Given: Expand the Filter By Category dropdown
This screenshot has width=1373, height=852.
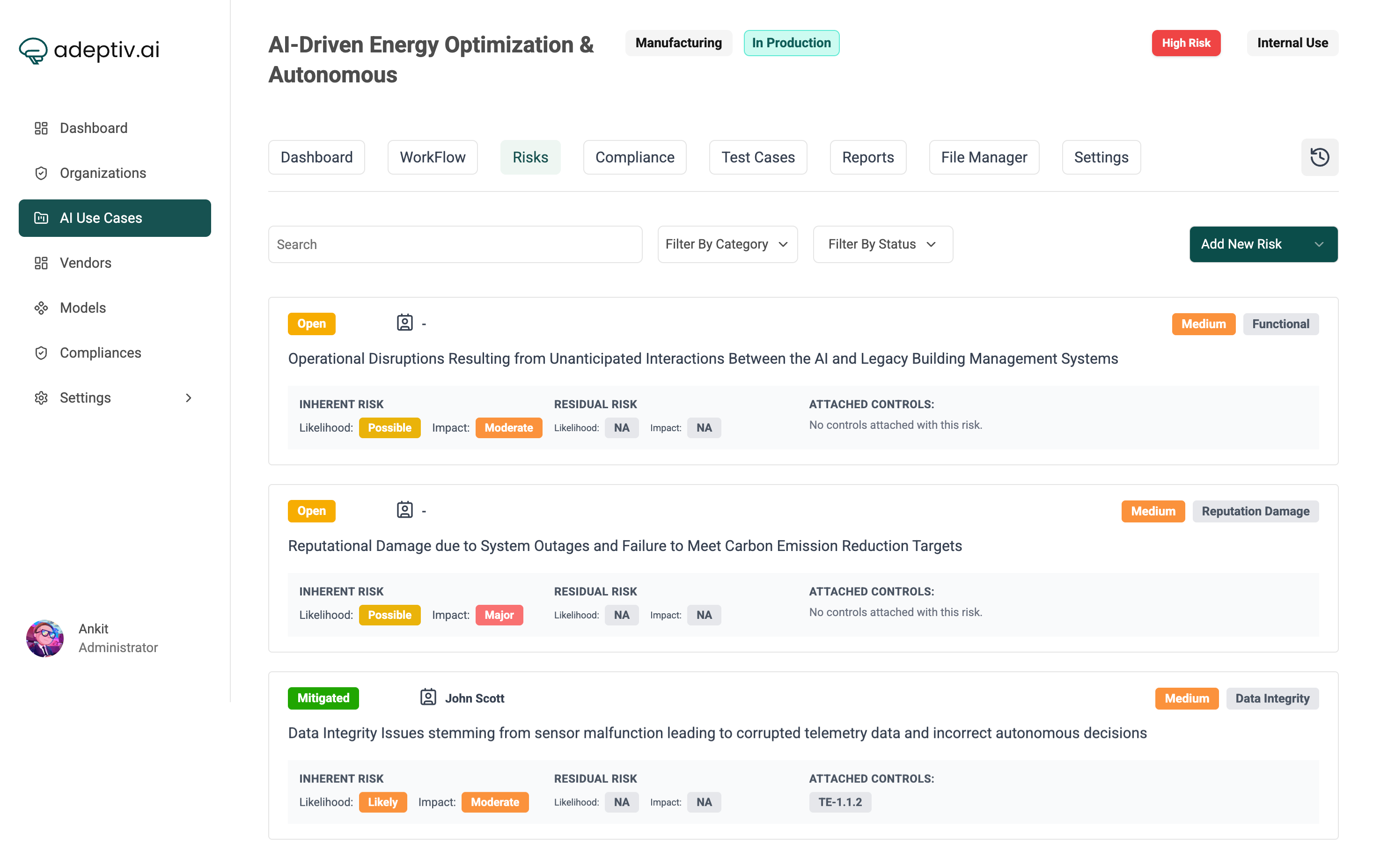Looking at the screenshot, I should tap(727, 244).
